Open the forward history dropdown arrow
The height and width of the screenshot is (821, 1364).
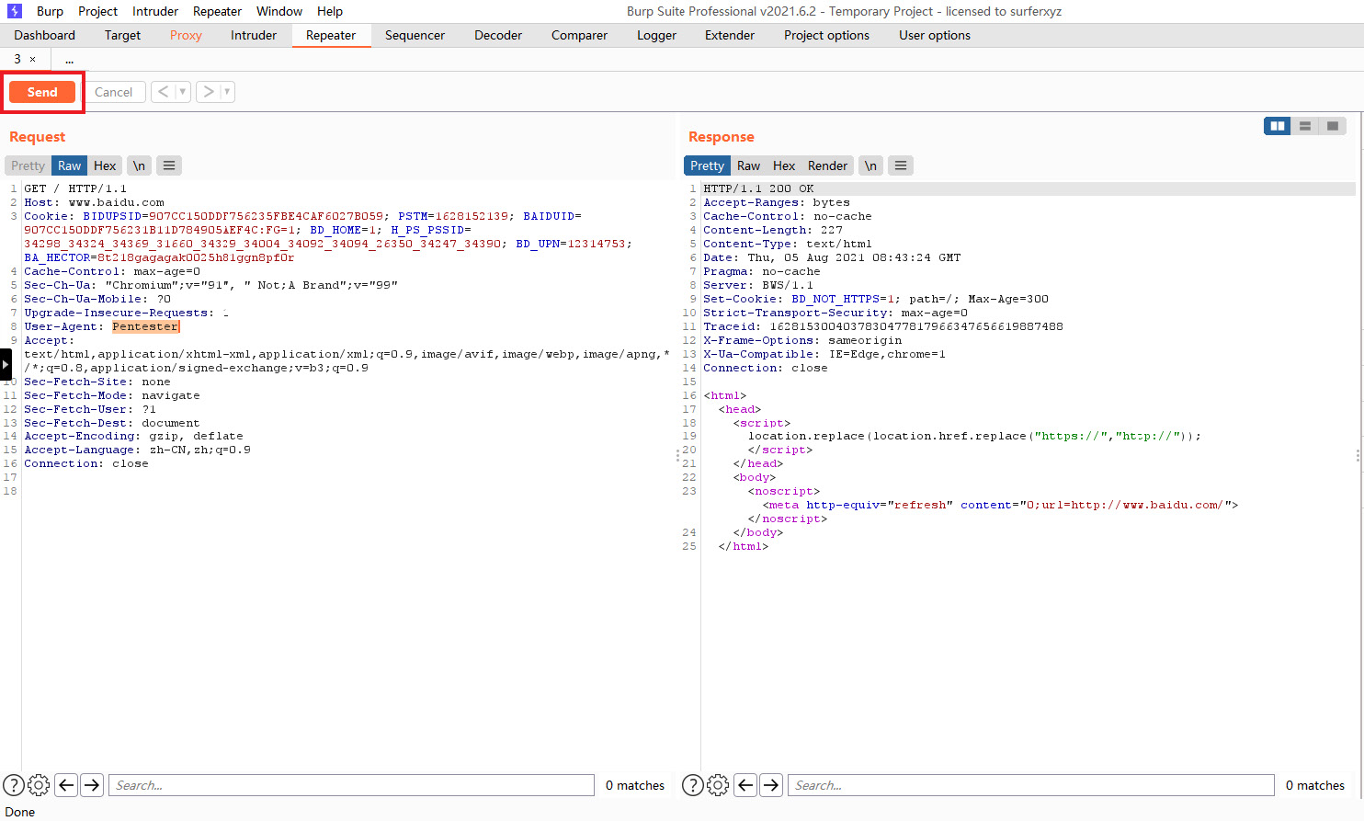coord(227,92)
